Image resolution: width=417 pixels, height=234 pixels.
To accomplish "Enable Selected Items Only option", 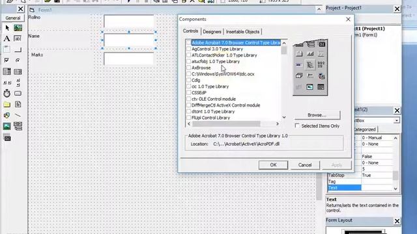I will point(297,125).
